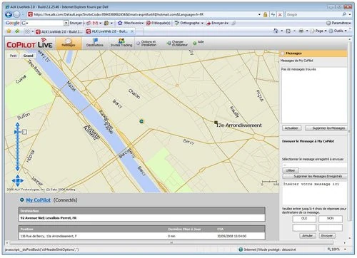Click the 12e Arrondissement map marker
Viewport: 357px width, 258px height.
pyautogui.click(x=216, y=123)
